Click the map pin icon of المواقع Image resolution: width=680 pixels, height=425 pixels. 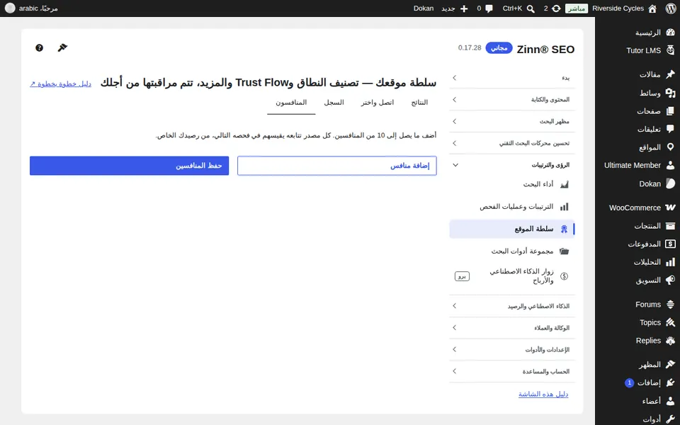(x=671, y=147)
